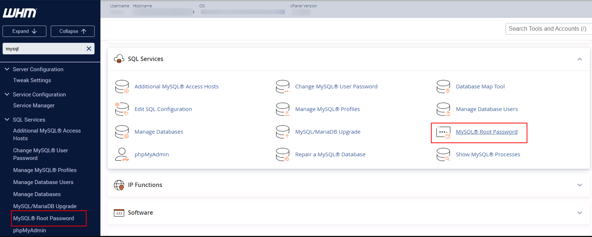Collapse SQL Services group in sidebar

[7, 119]
